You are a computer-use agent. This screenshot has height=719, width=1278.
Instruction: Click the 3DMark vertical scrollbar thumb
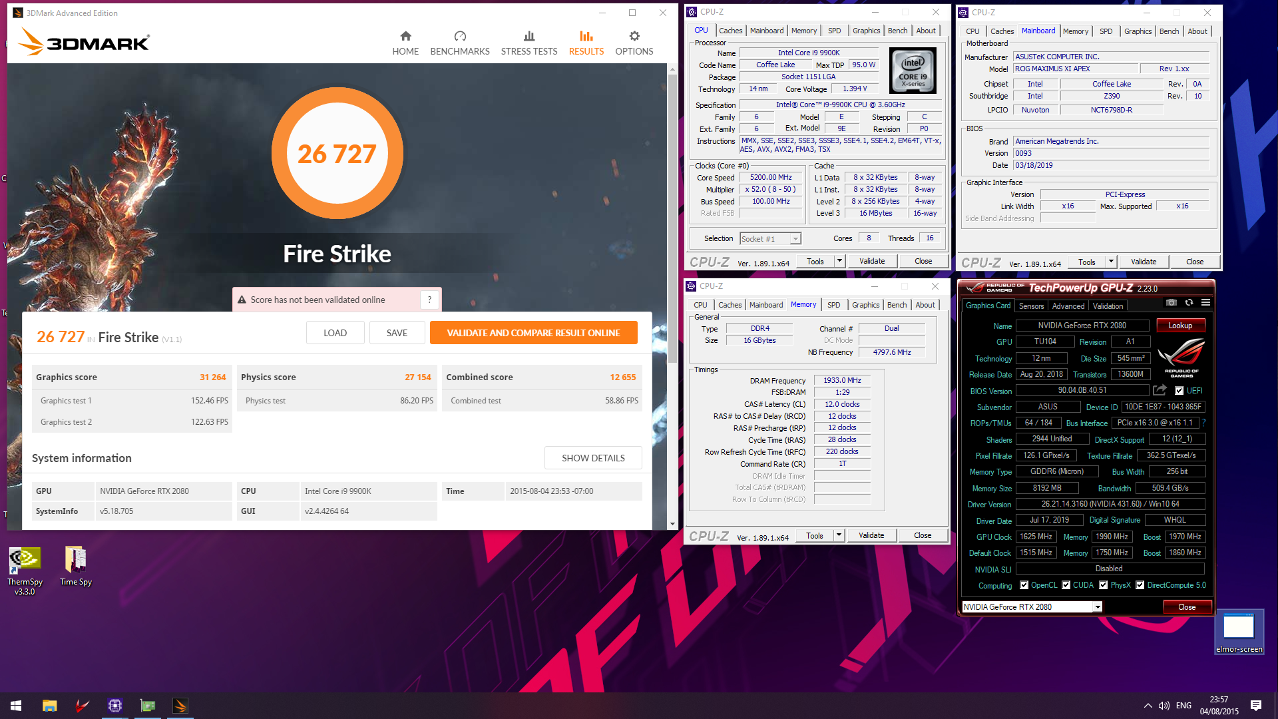pyautogui.click(x=672, y=220)
